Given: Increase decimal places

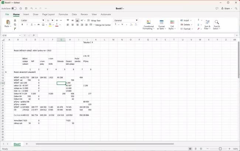Looking at the screenshot, I should tap(131, 24).
